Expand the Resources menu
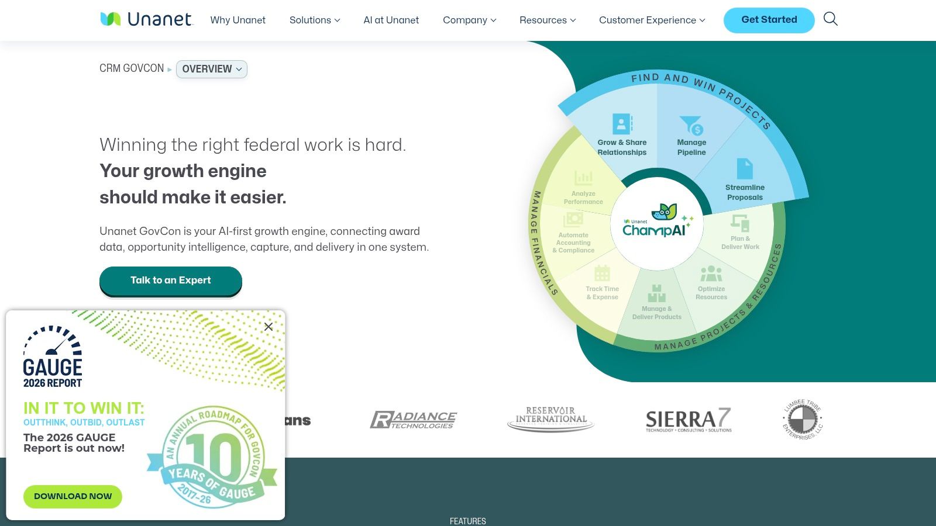This screenshot has width=936, height=526. pos(548,20)
